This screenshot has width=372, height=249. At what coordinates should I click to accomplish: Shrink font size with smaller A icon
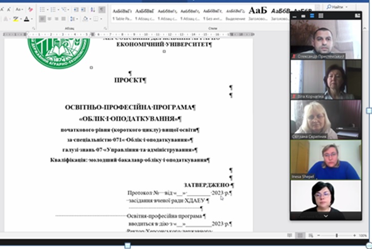9,9
